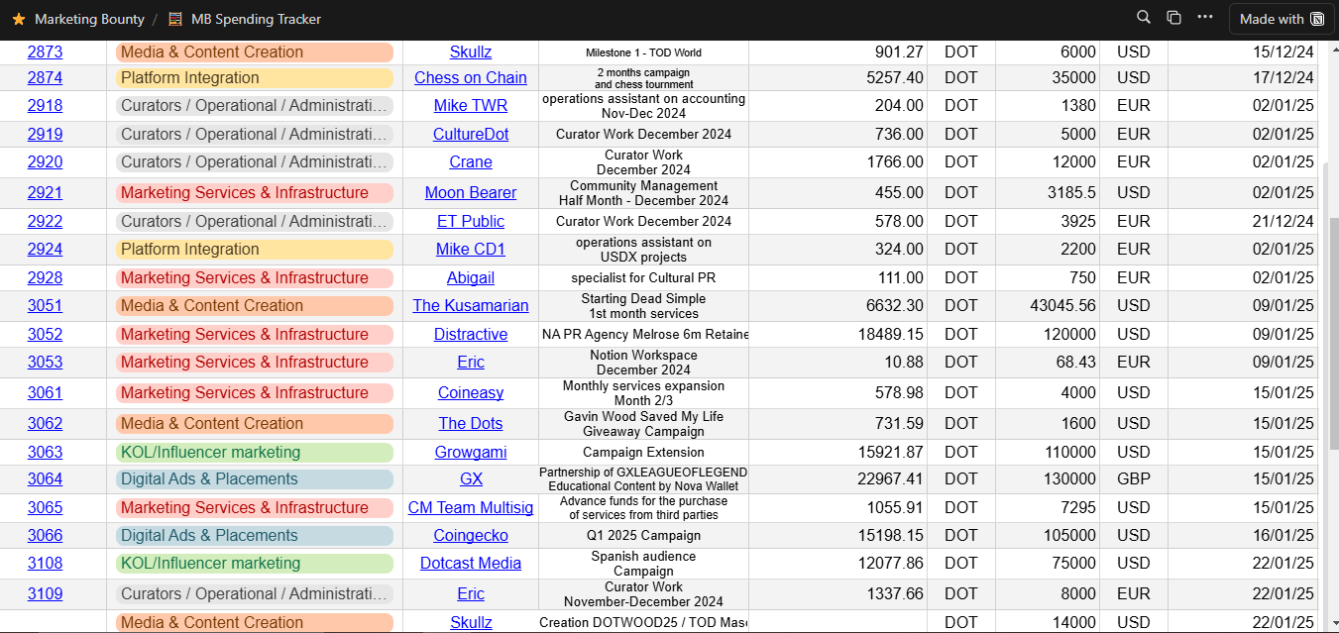Open search with the magnifier icon
This screenshot has height=633, width=1339.
1144,18
